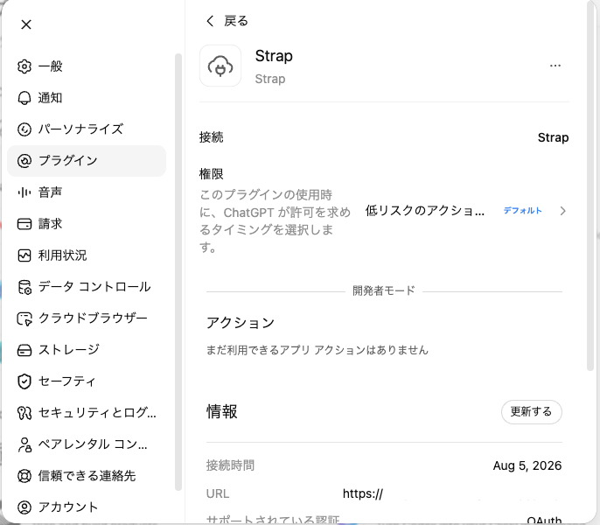Click the 情報 section heading
The width and height of the screenshot is (600, 525).
(222, 411)
